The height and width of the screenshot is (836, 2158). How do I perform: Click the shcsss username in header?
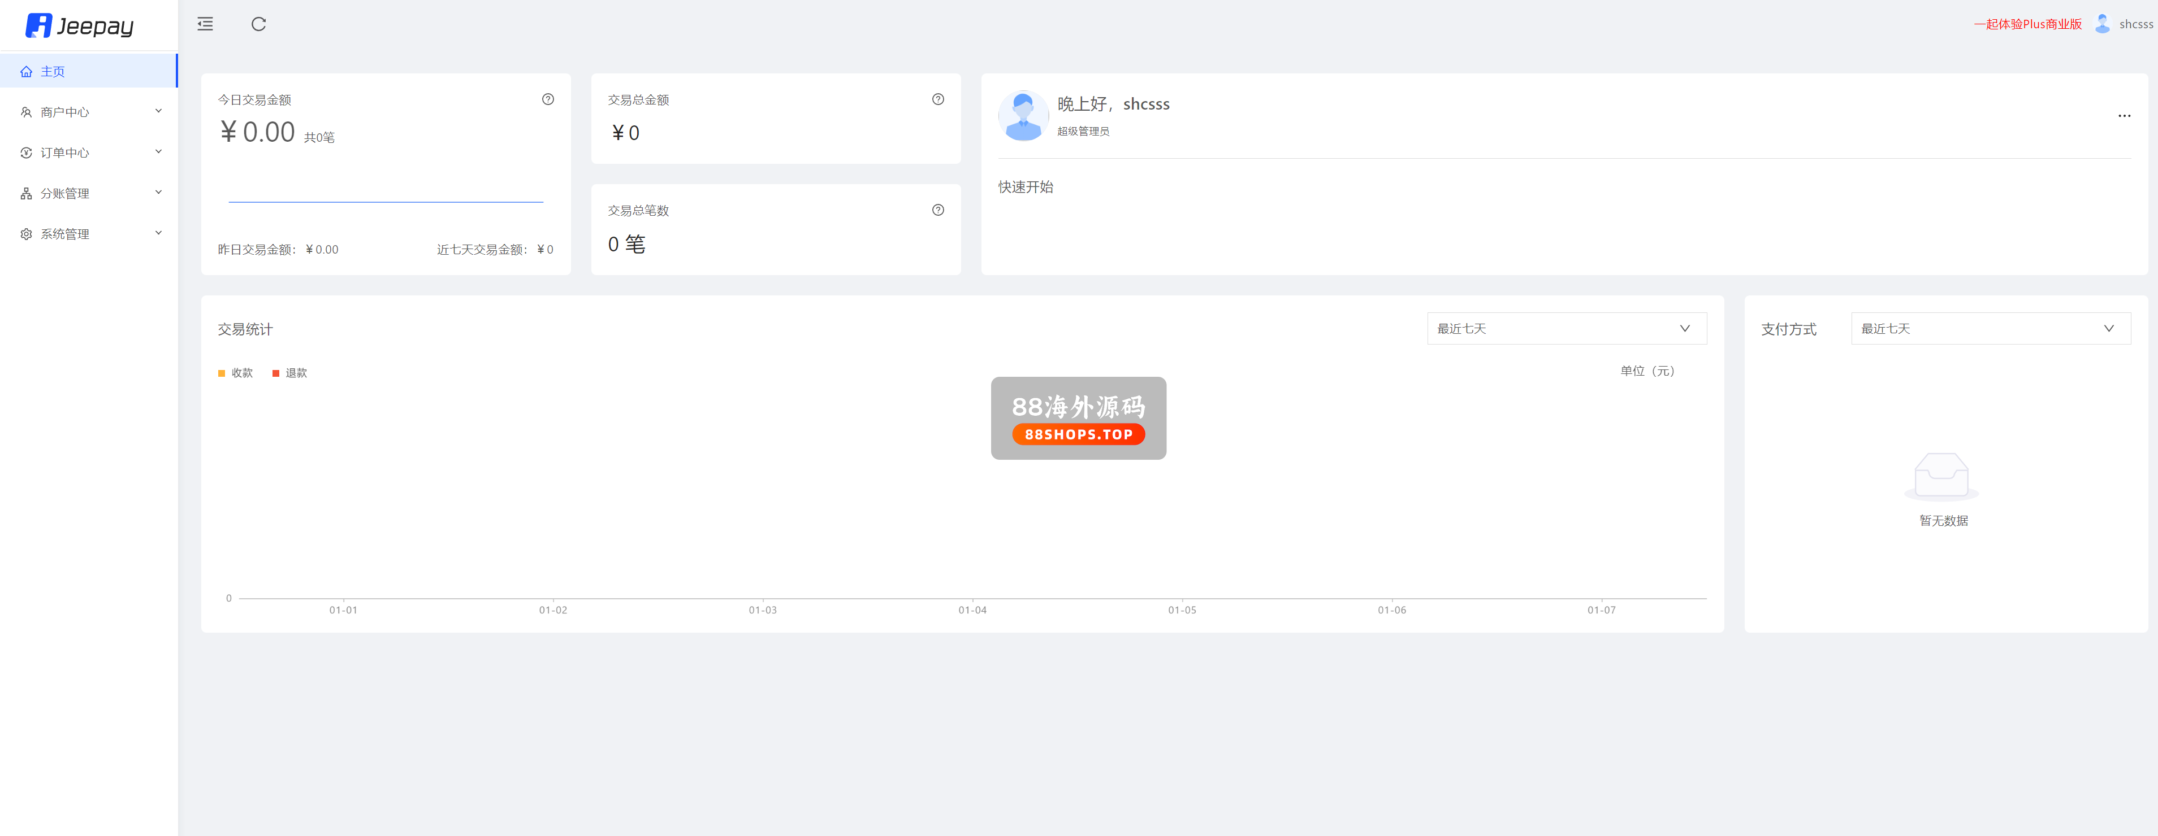(x=2135, y=24)
